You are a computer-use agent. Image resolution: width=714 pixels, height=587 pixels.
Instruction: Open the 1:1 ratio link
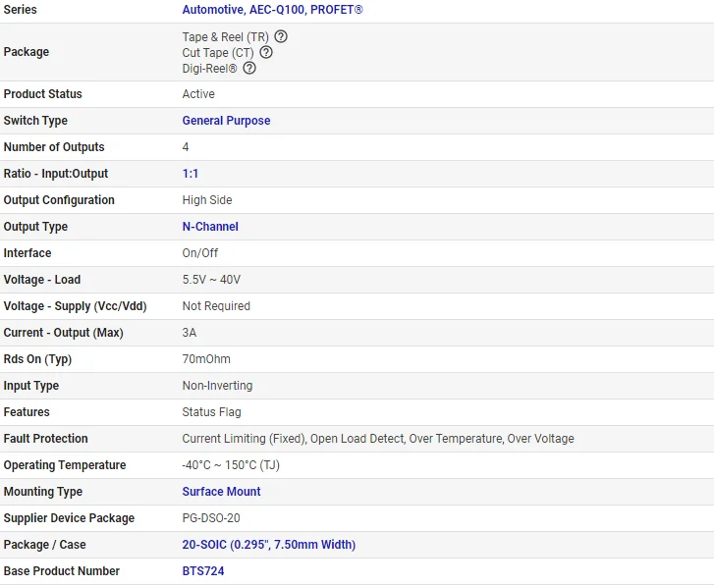(191, 174)
